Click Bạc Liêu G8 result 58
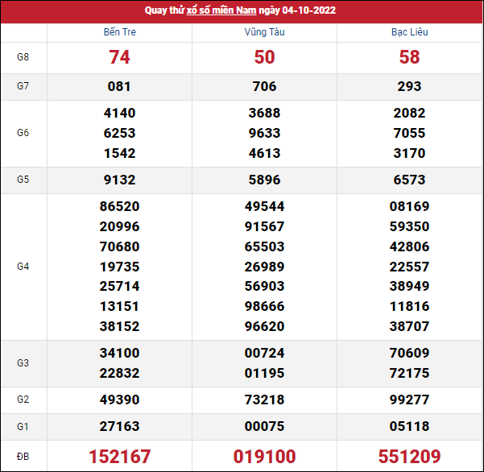The height and width of the screenshot is (472, 484). (x=409, y=57)
